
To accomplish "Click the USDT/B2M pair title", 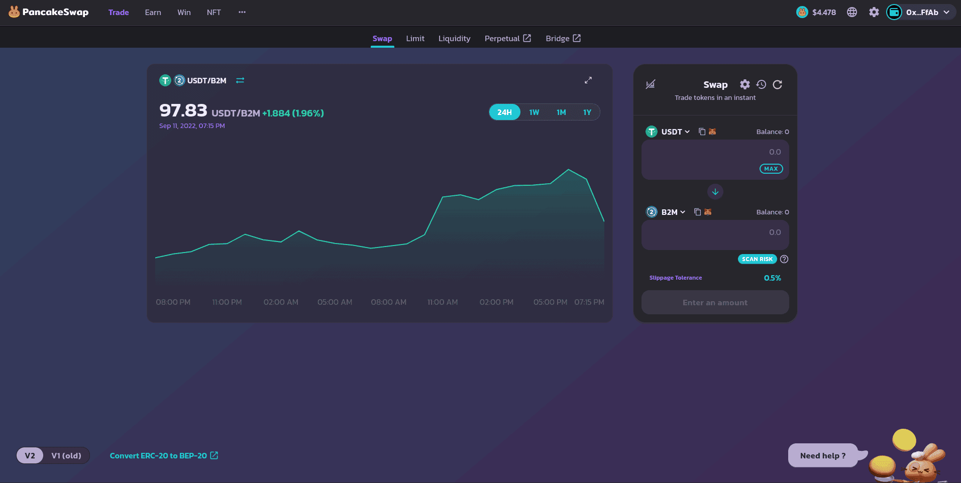I will point(207,80).
